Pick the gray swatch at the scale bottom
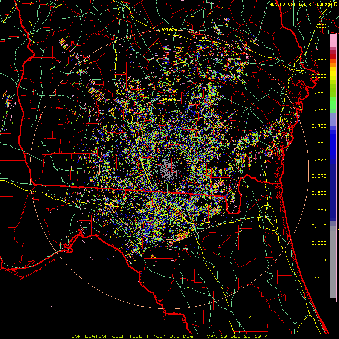The width and height of the screenshot is (339, 339). point(333,262)
